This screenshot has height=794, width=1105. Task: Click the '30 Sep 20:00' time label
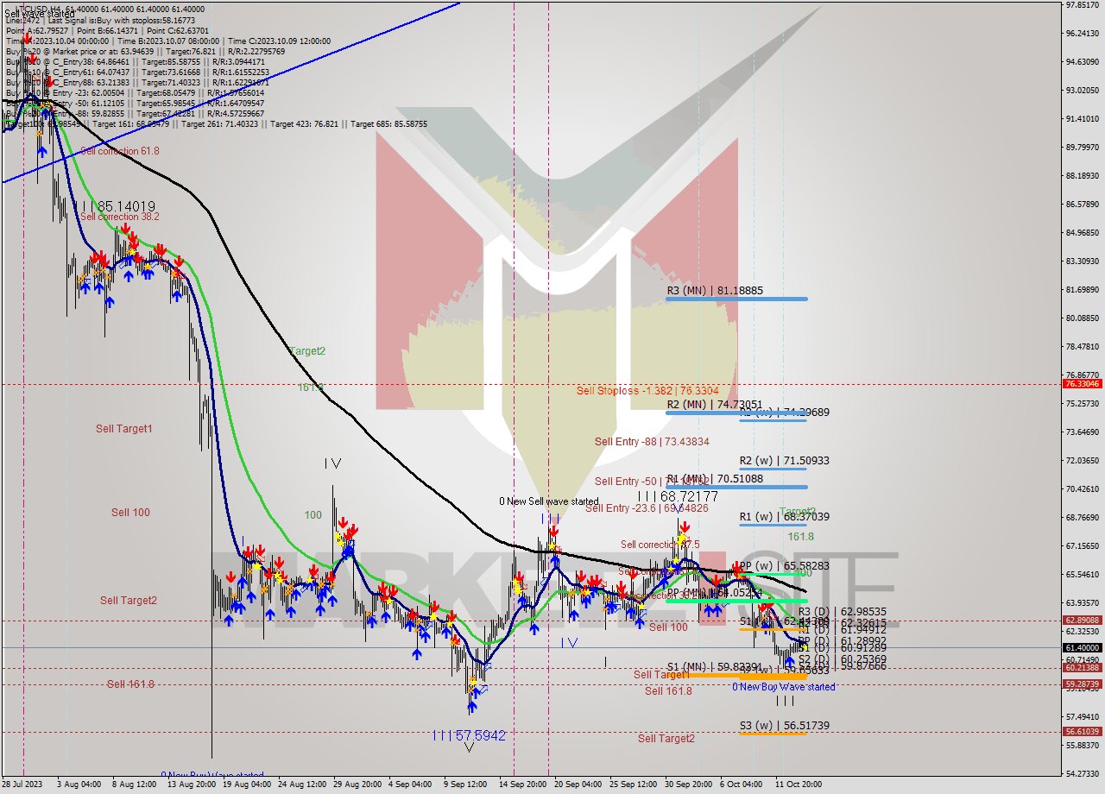click(x=689, y=785)
